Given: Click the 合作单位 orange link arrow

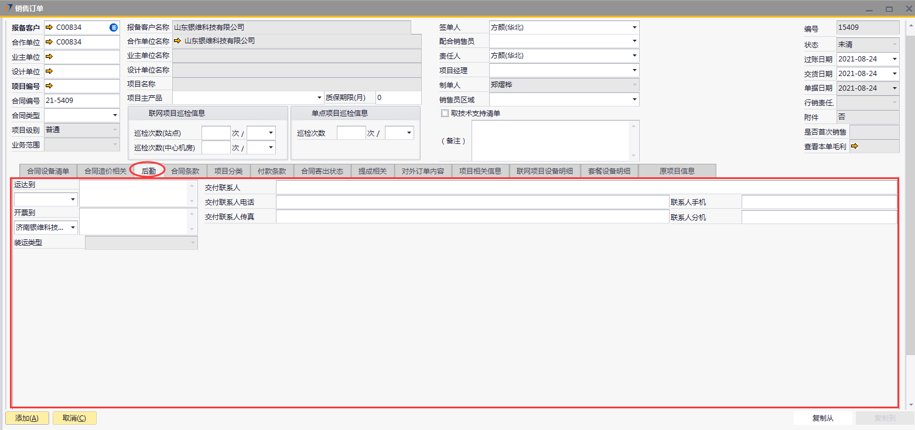Looking at the screenshot, I should (x=49, y=42).
